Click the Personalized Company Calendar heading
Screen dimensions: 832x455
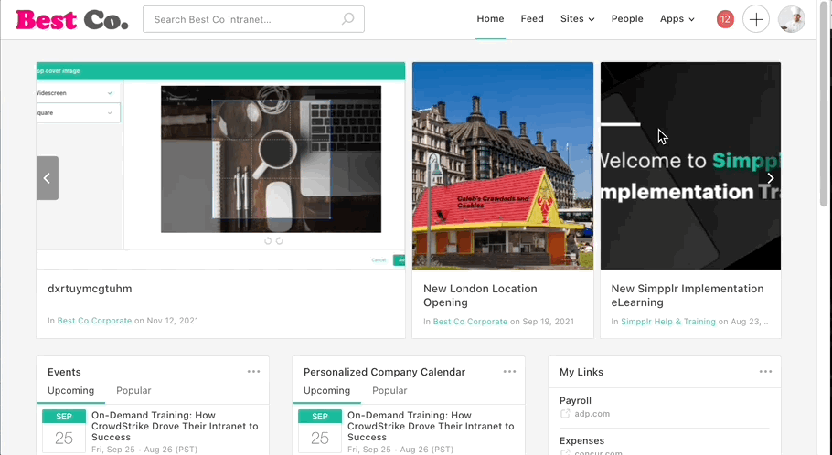pos(384,372)
